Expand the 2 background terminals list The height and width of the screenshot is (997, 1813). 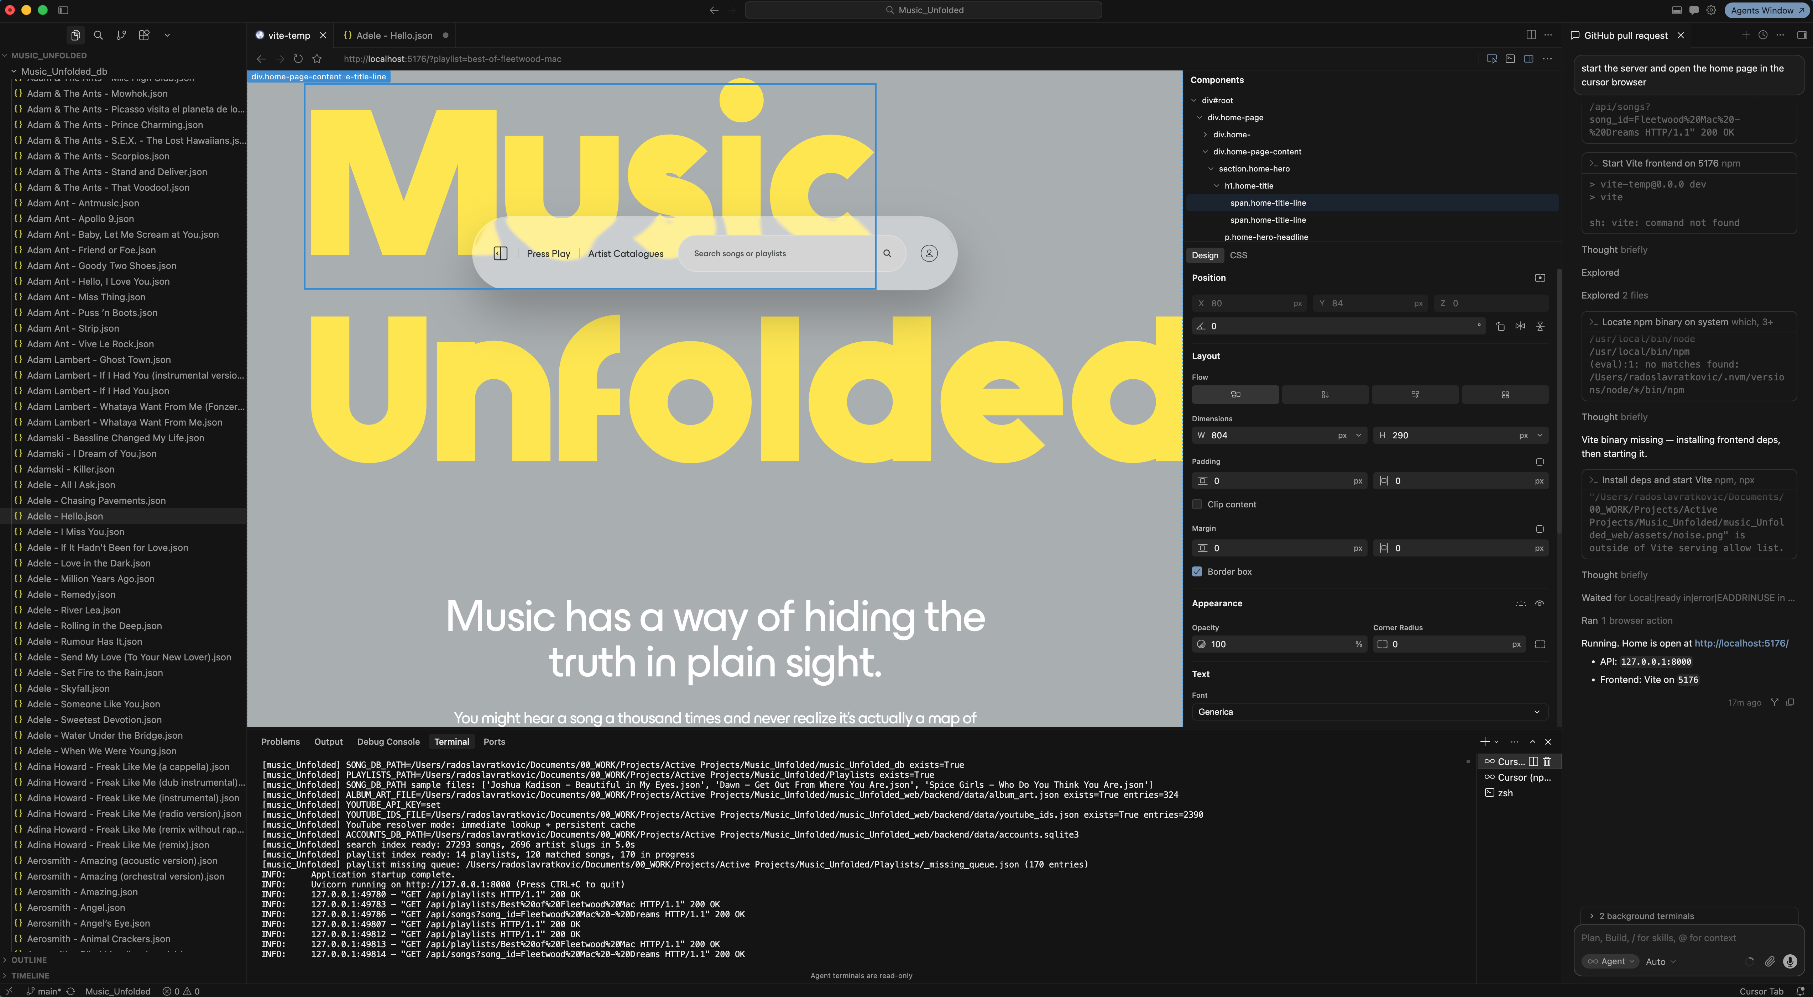pos(1646,916)
